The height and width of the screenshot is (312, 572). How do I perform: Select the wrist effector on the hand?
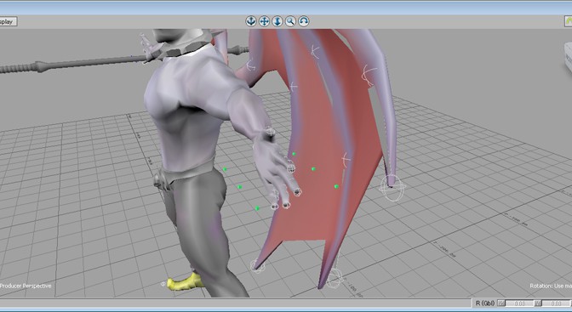[x=270, y=132]
